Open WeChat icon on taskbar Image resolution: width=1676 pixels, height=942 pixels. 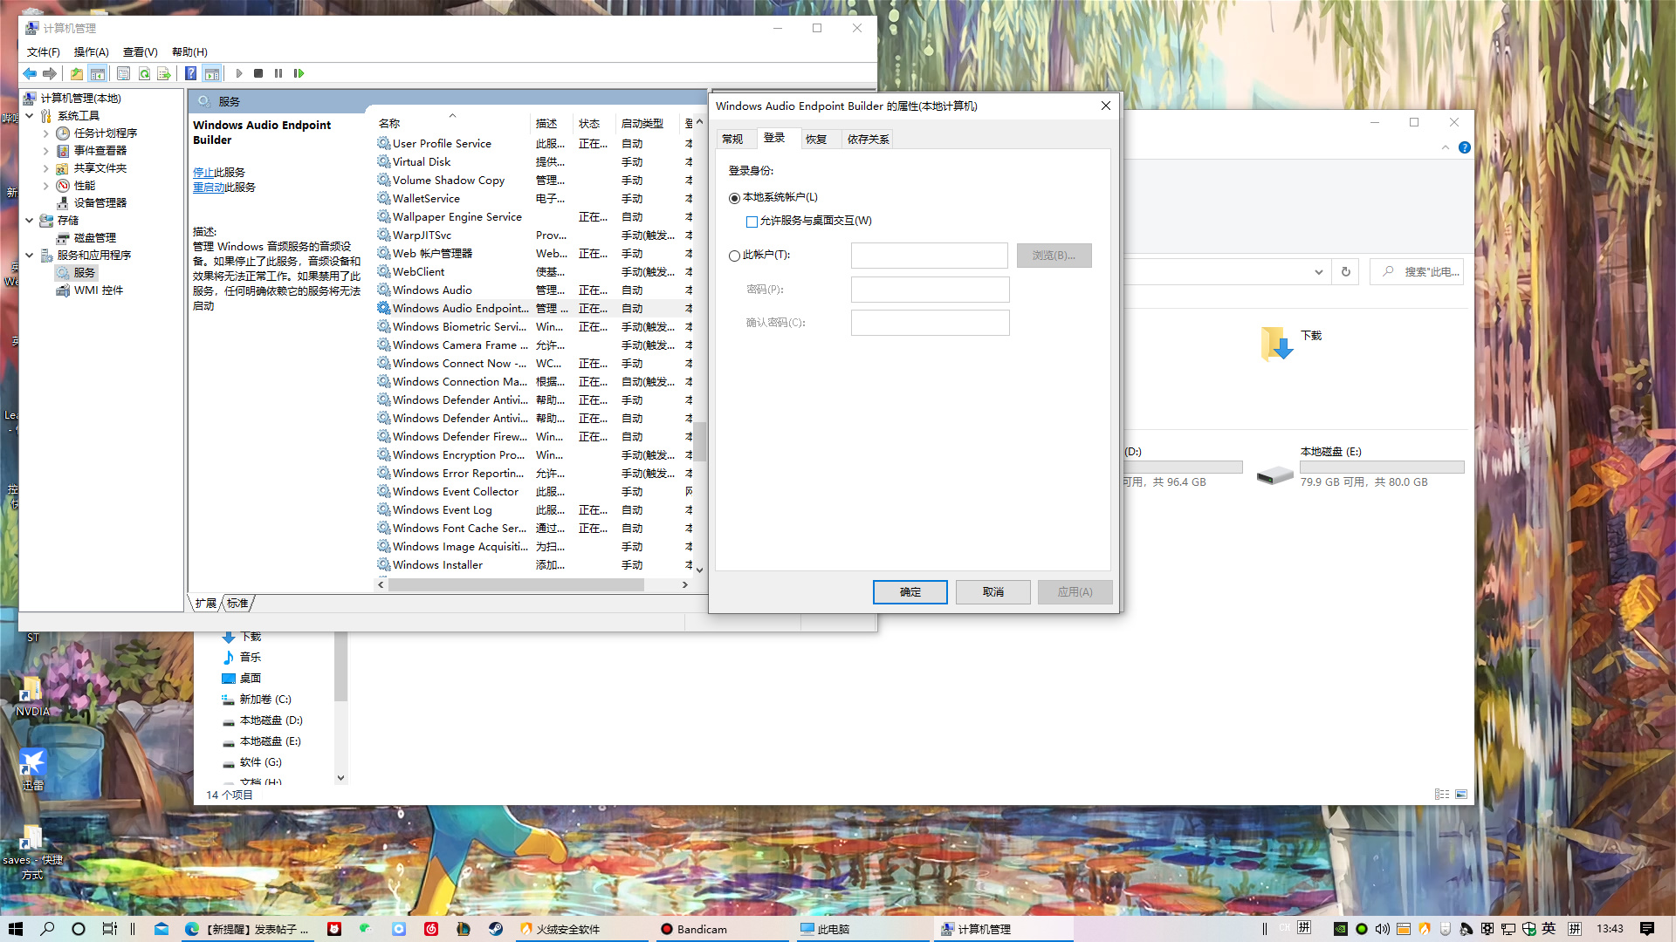[366, 929]
